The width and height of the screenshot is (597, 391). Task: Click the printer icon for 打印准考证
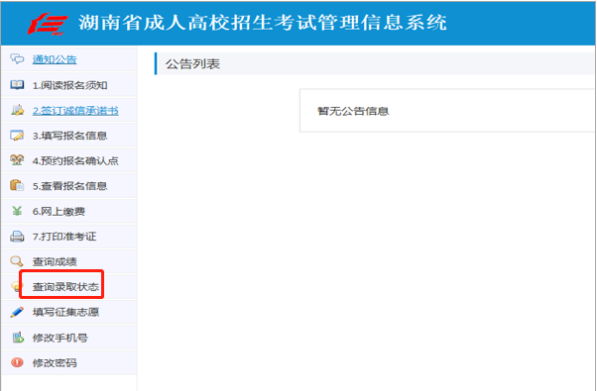17,237
